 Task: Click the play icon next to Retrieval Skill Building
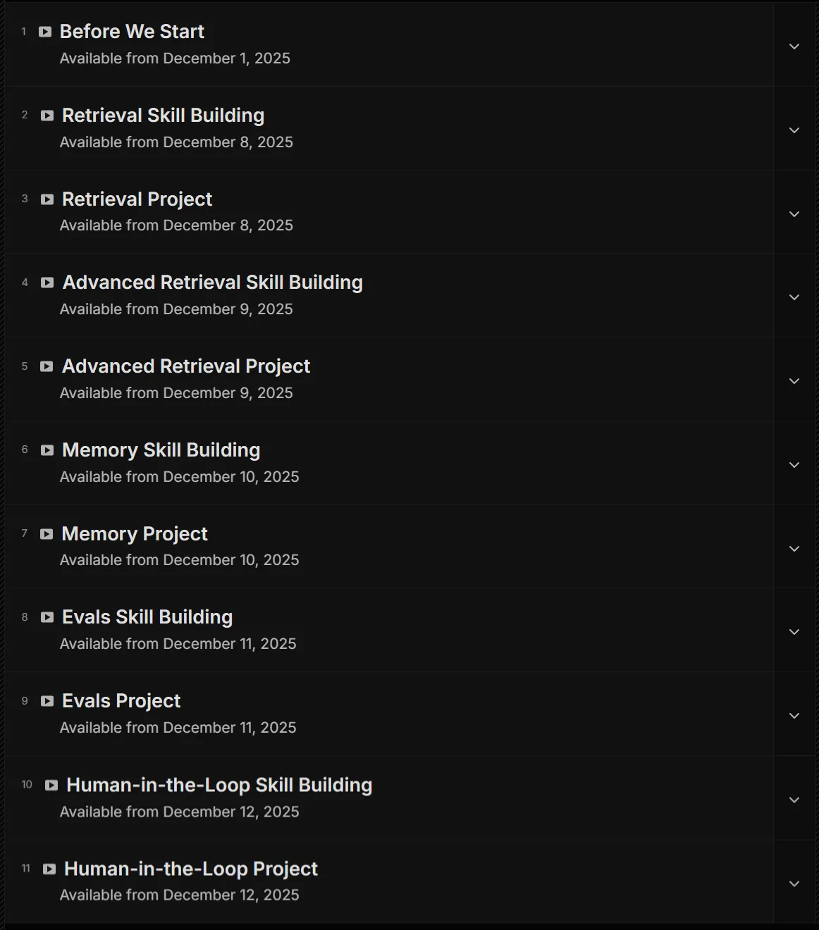pyautogui.click(x=47, y=116)
